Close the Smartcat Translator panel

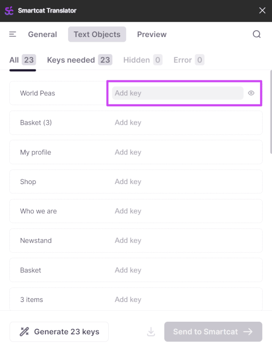pos(262,10)
